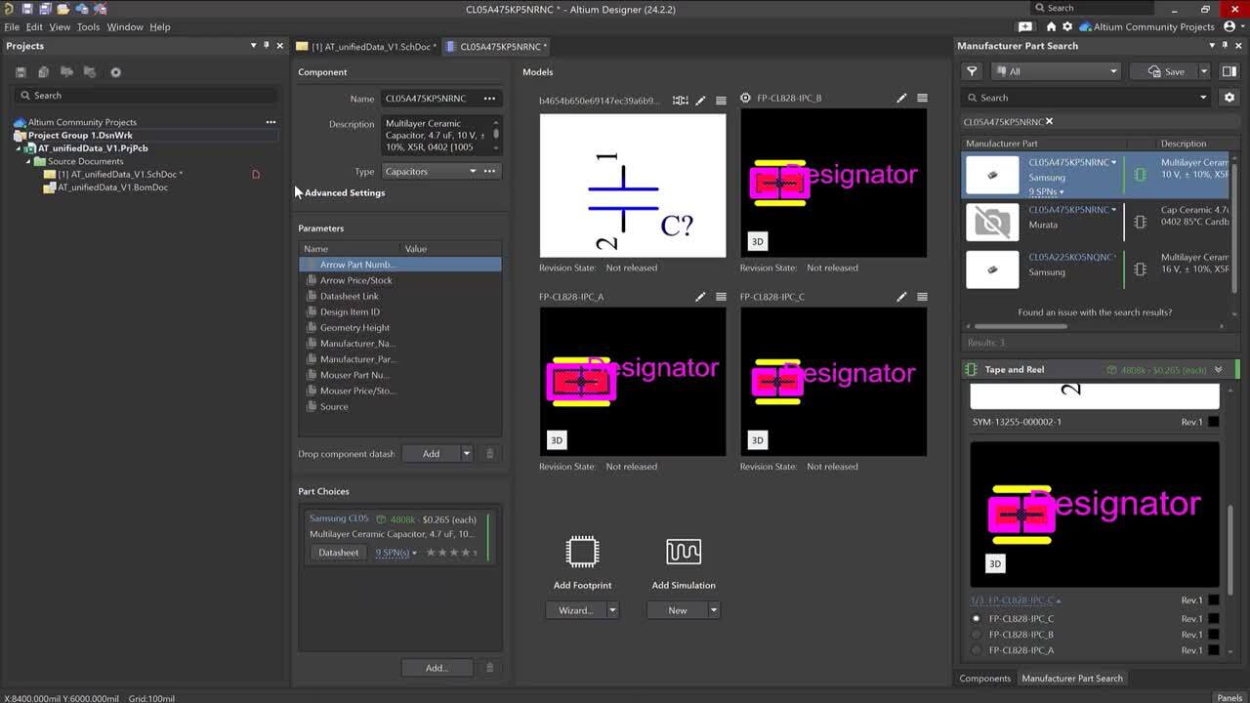Screen dimensions: 1250x703
Task: Open the settings gear in top bar
Action: [x=1067, y=27]
